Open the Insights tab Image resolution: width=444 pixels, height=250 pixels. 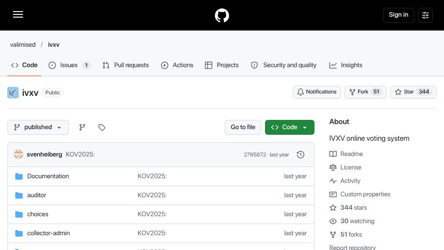[346, 65]
